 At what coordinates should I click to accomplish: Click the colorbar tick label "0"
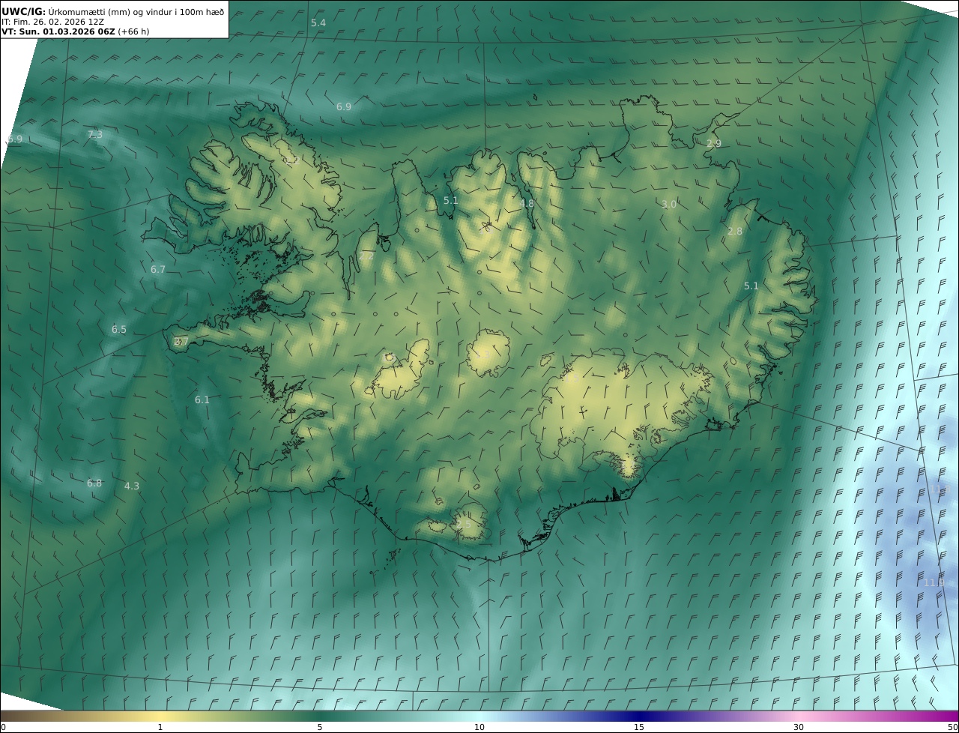pos(3,727)
